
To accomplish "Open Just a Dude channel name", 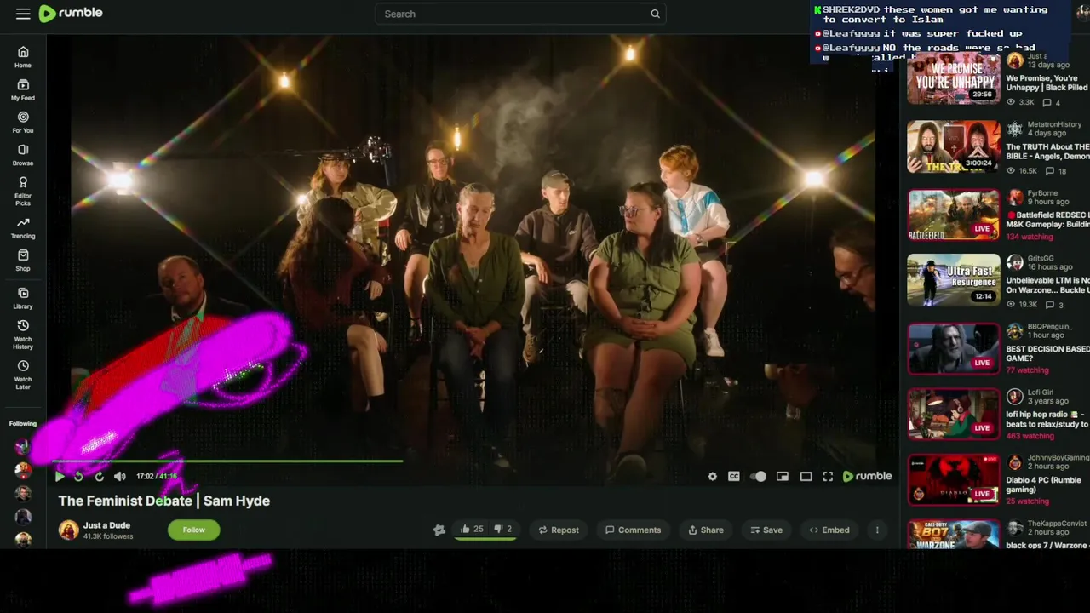I will (106, 525).
